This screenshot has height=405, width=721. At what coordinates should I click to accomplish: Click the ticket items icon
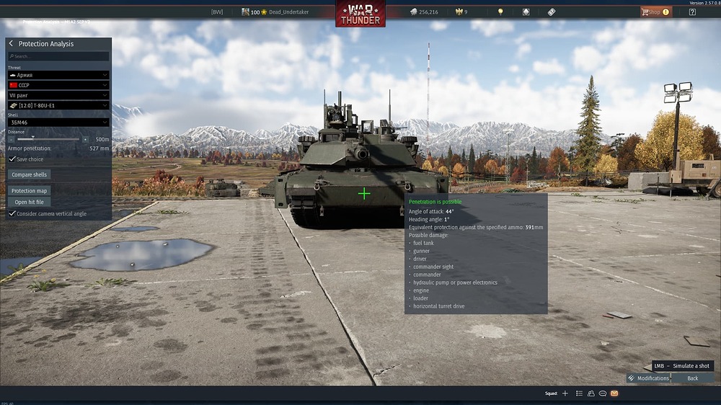552,12
